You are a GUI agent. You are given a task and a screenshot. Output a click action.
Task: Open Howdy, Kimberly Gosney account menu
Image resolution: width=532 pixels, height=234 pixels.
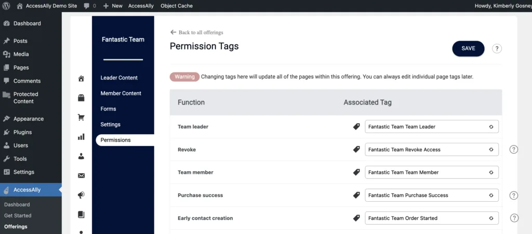tap(503, 6)
